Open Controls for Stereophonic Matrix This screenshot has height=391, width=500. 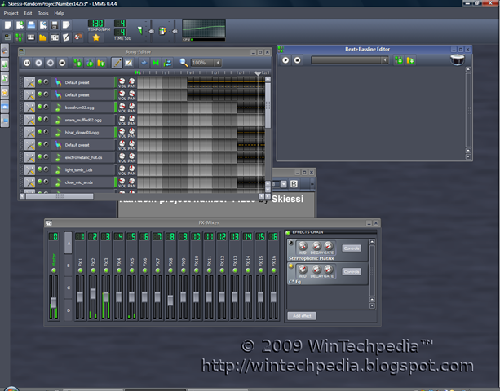(x=352, y=248)
